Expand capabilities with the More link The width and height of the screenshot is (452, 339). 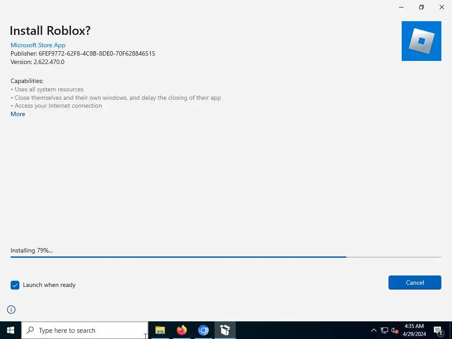[x=18, y=114]
